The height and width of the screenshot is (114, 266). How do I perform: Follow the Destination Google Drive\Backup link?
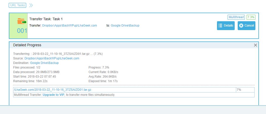[44, 63]
